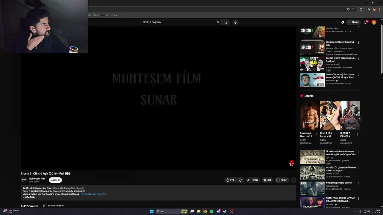
Task: Open options for SESSİZ KÖY video
Action: 359,168
